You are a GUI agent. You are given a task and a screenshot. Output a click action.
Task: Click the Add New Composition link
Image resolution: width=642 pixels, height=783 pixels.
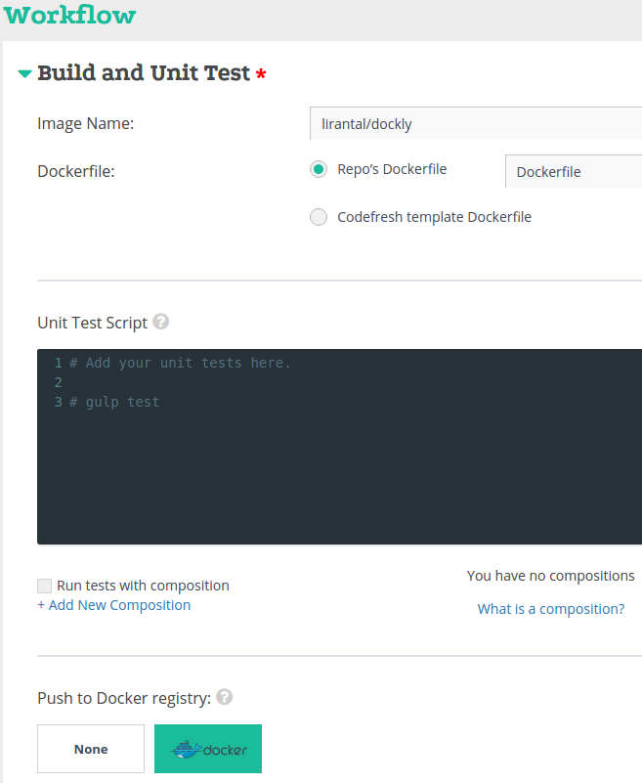tap(113, 605)
